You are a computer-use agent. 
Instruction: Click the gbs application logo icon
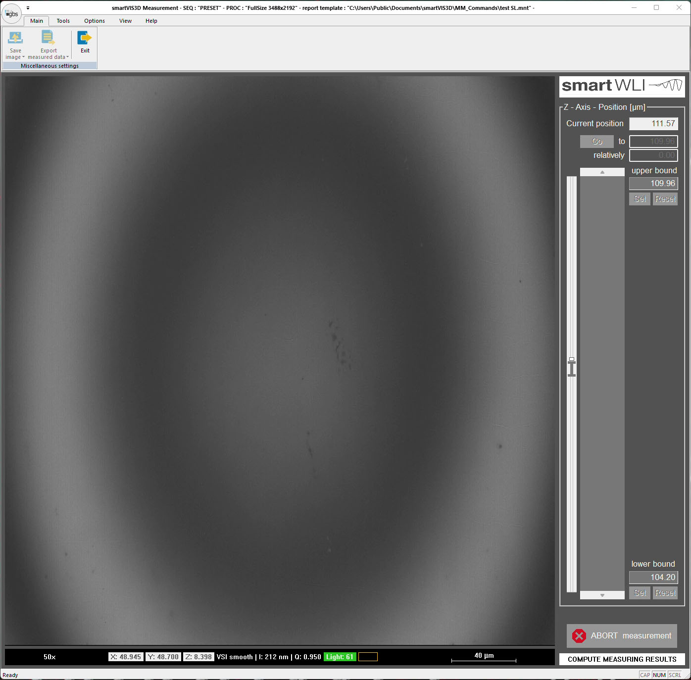[11, 14]
